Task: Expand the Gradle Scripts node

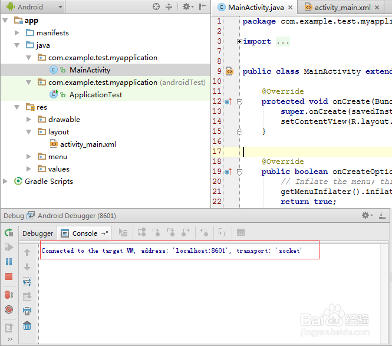Action: pyautogui.click(x=5, y=181)
